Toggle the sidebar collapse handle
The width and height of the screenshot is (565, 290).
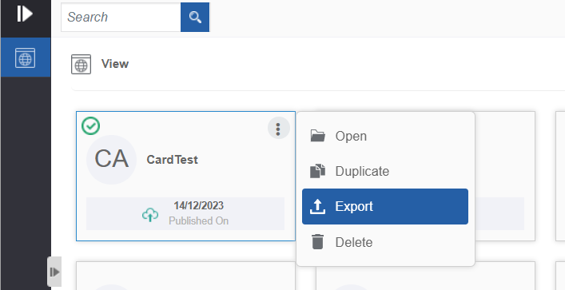coord(54,272)
